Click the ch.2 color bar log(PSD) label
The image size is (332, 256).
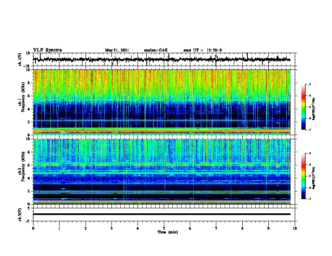click(314, 178)
